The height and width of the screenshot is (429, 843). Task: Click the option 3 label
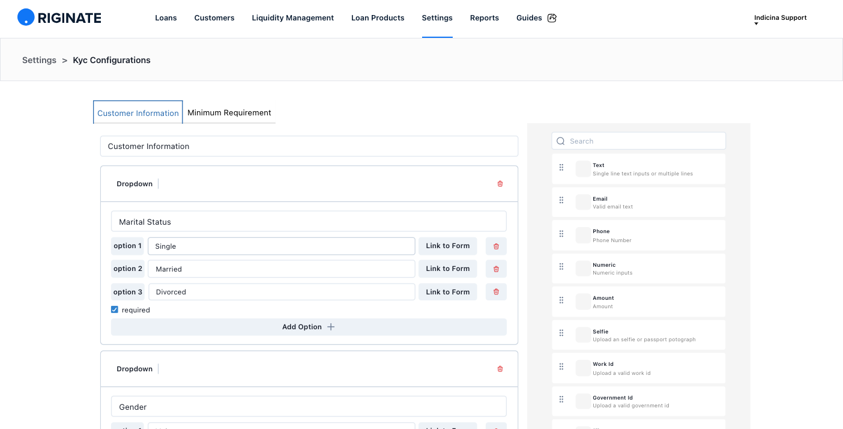(x=128, y=292)
